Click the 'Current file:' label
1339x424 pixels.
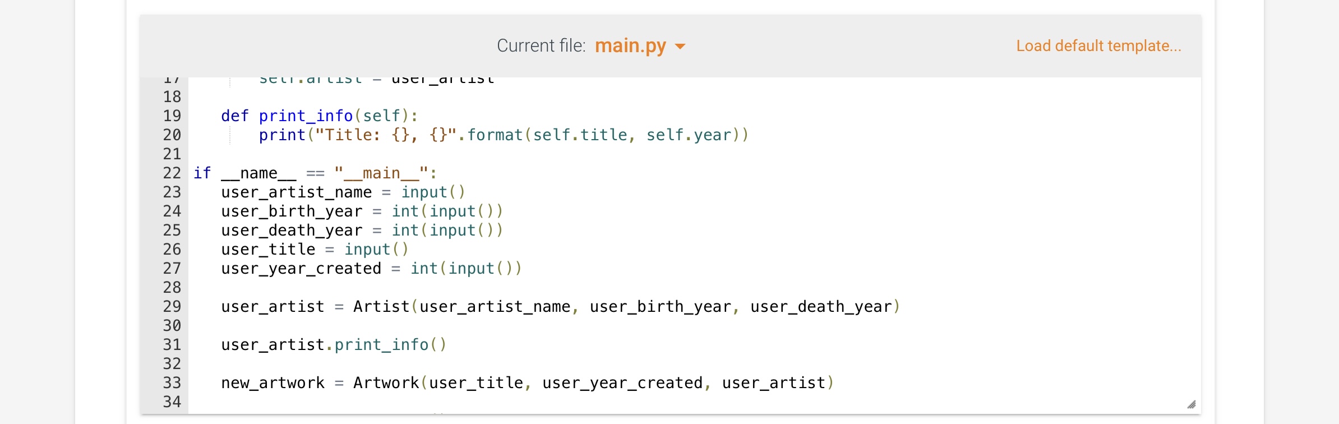(541, 45)
